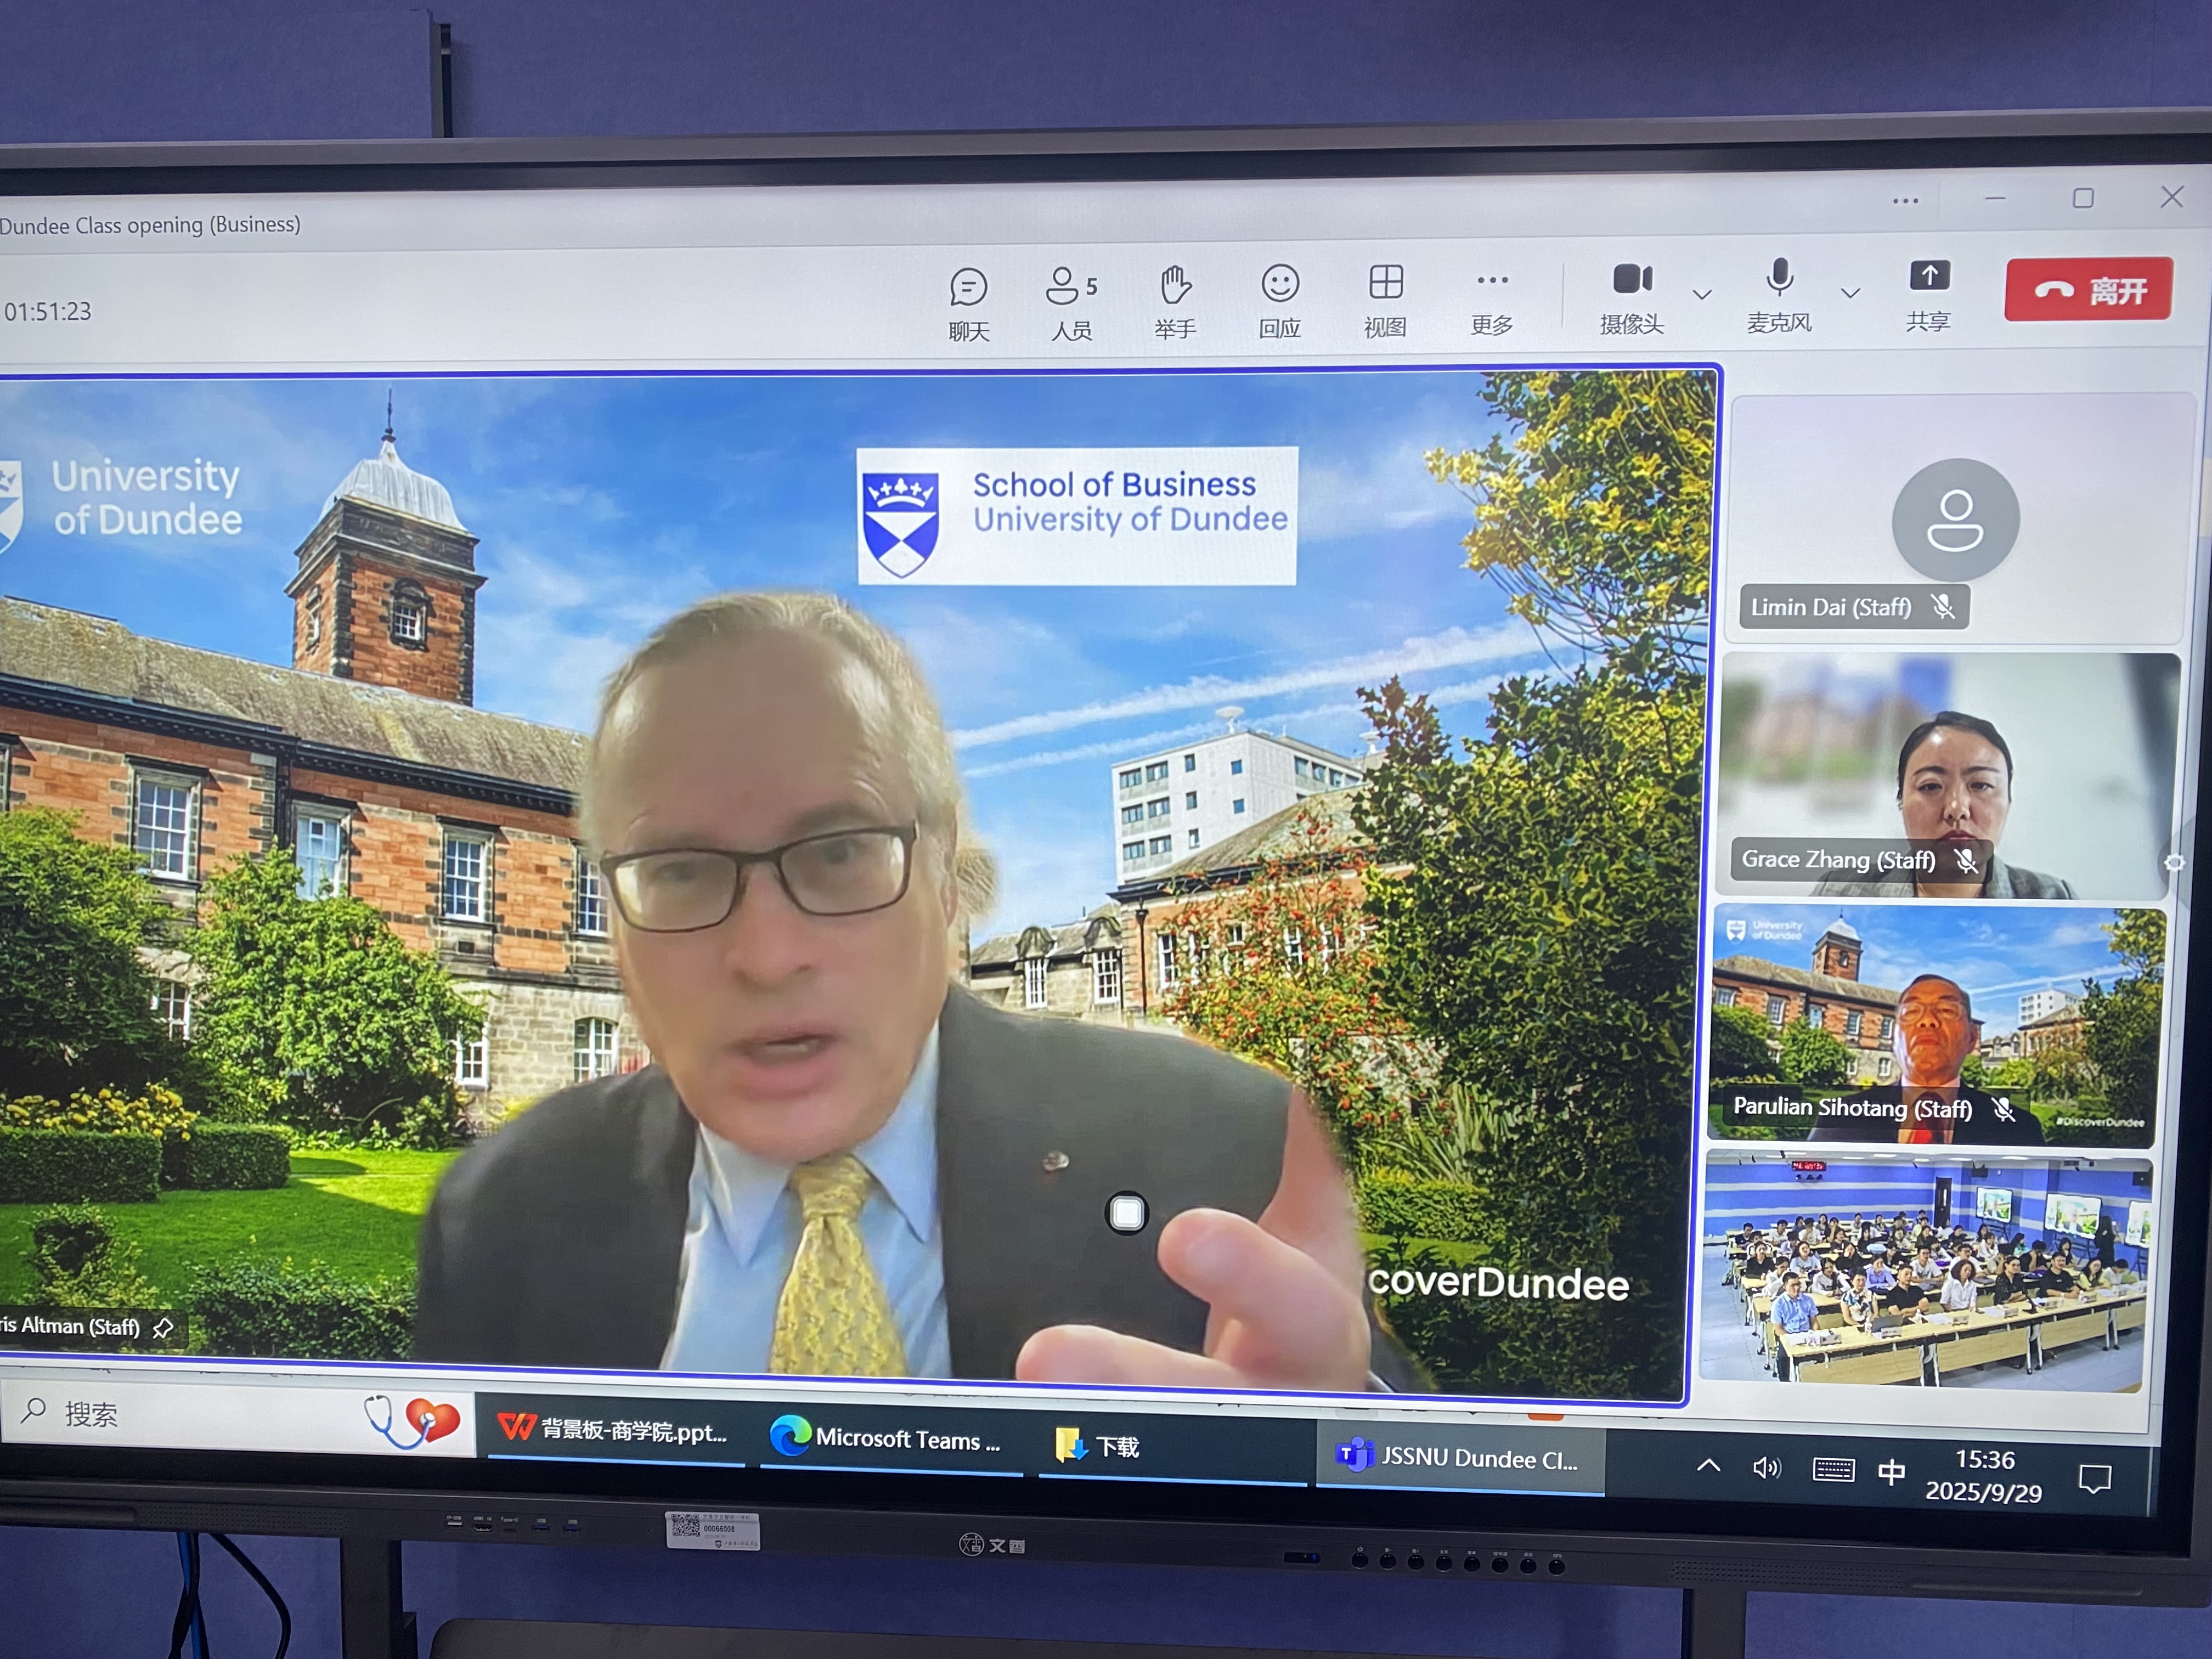Viewport: 2212px width, 1659px height.
Task: Expand microphone options dropdown arrow
Action: pos(1850,293)
